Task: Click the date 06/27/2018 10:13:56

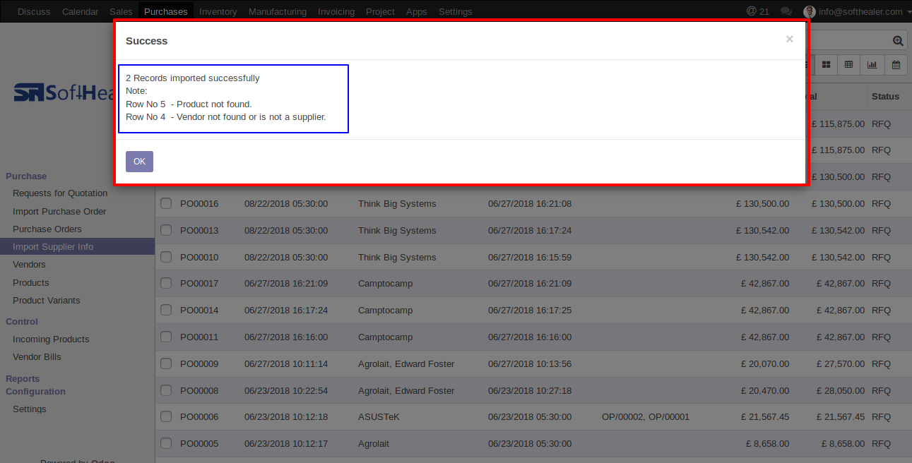Action: (x=530, y=364)
